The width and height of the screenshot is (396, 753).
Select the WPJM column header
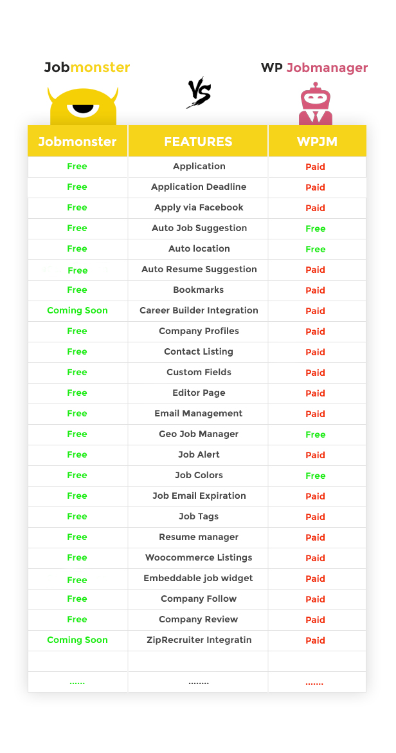pos(316,142)
